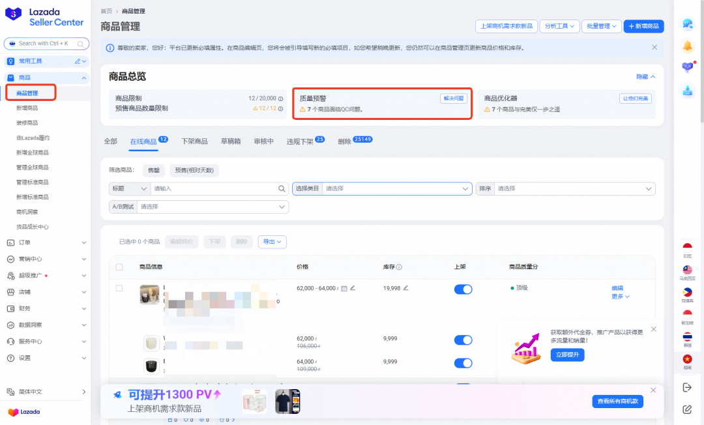
Task: Click edit pencil in 常用工具 row
Action: (77, 61)
